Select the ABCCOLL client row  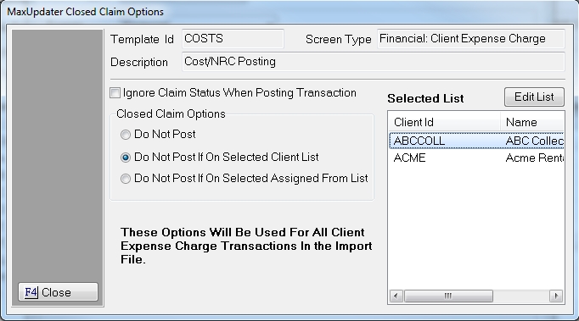click(x=476, y=141)
